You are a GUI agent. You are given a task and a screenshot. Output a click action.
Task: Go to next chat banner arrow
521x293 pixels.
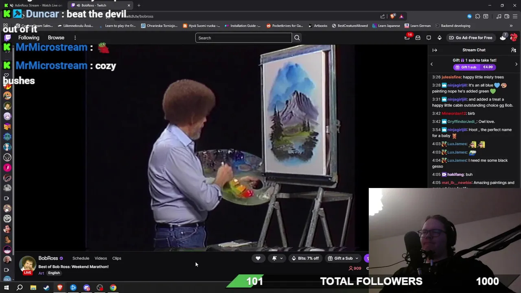[x=516, y=64]
